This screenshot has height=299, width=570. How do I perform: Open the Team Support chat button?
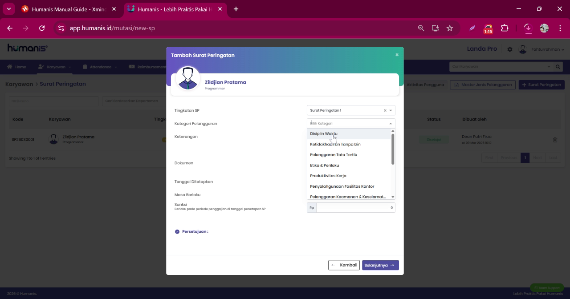[547, 287]
